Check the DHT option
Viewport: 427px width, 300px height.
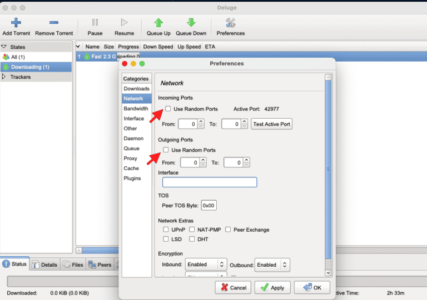(192, 239)
